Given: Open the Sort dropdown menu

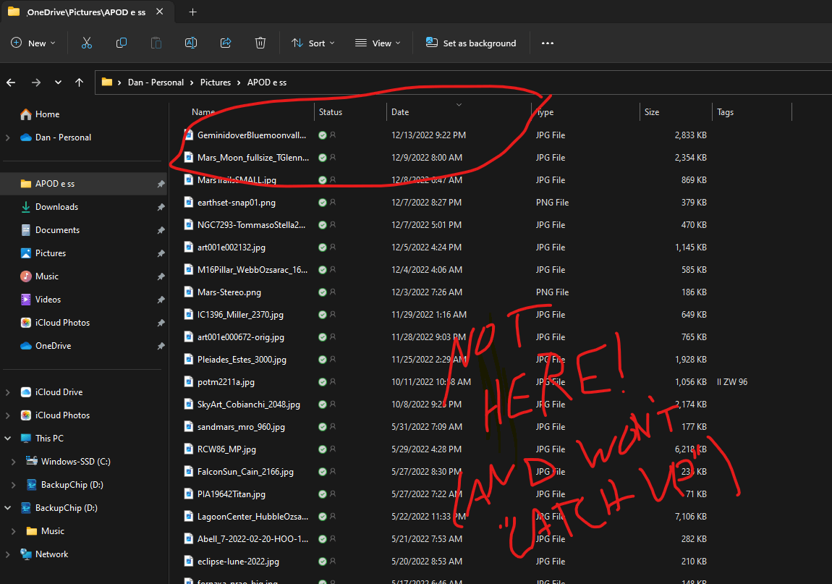Looking at the screenshot, I should pyautogui.click(x=313, y=43).
